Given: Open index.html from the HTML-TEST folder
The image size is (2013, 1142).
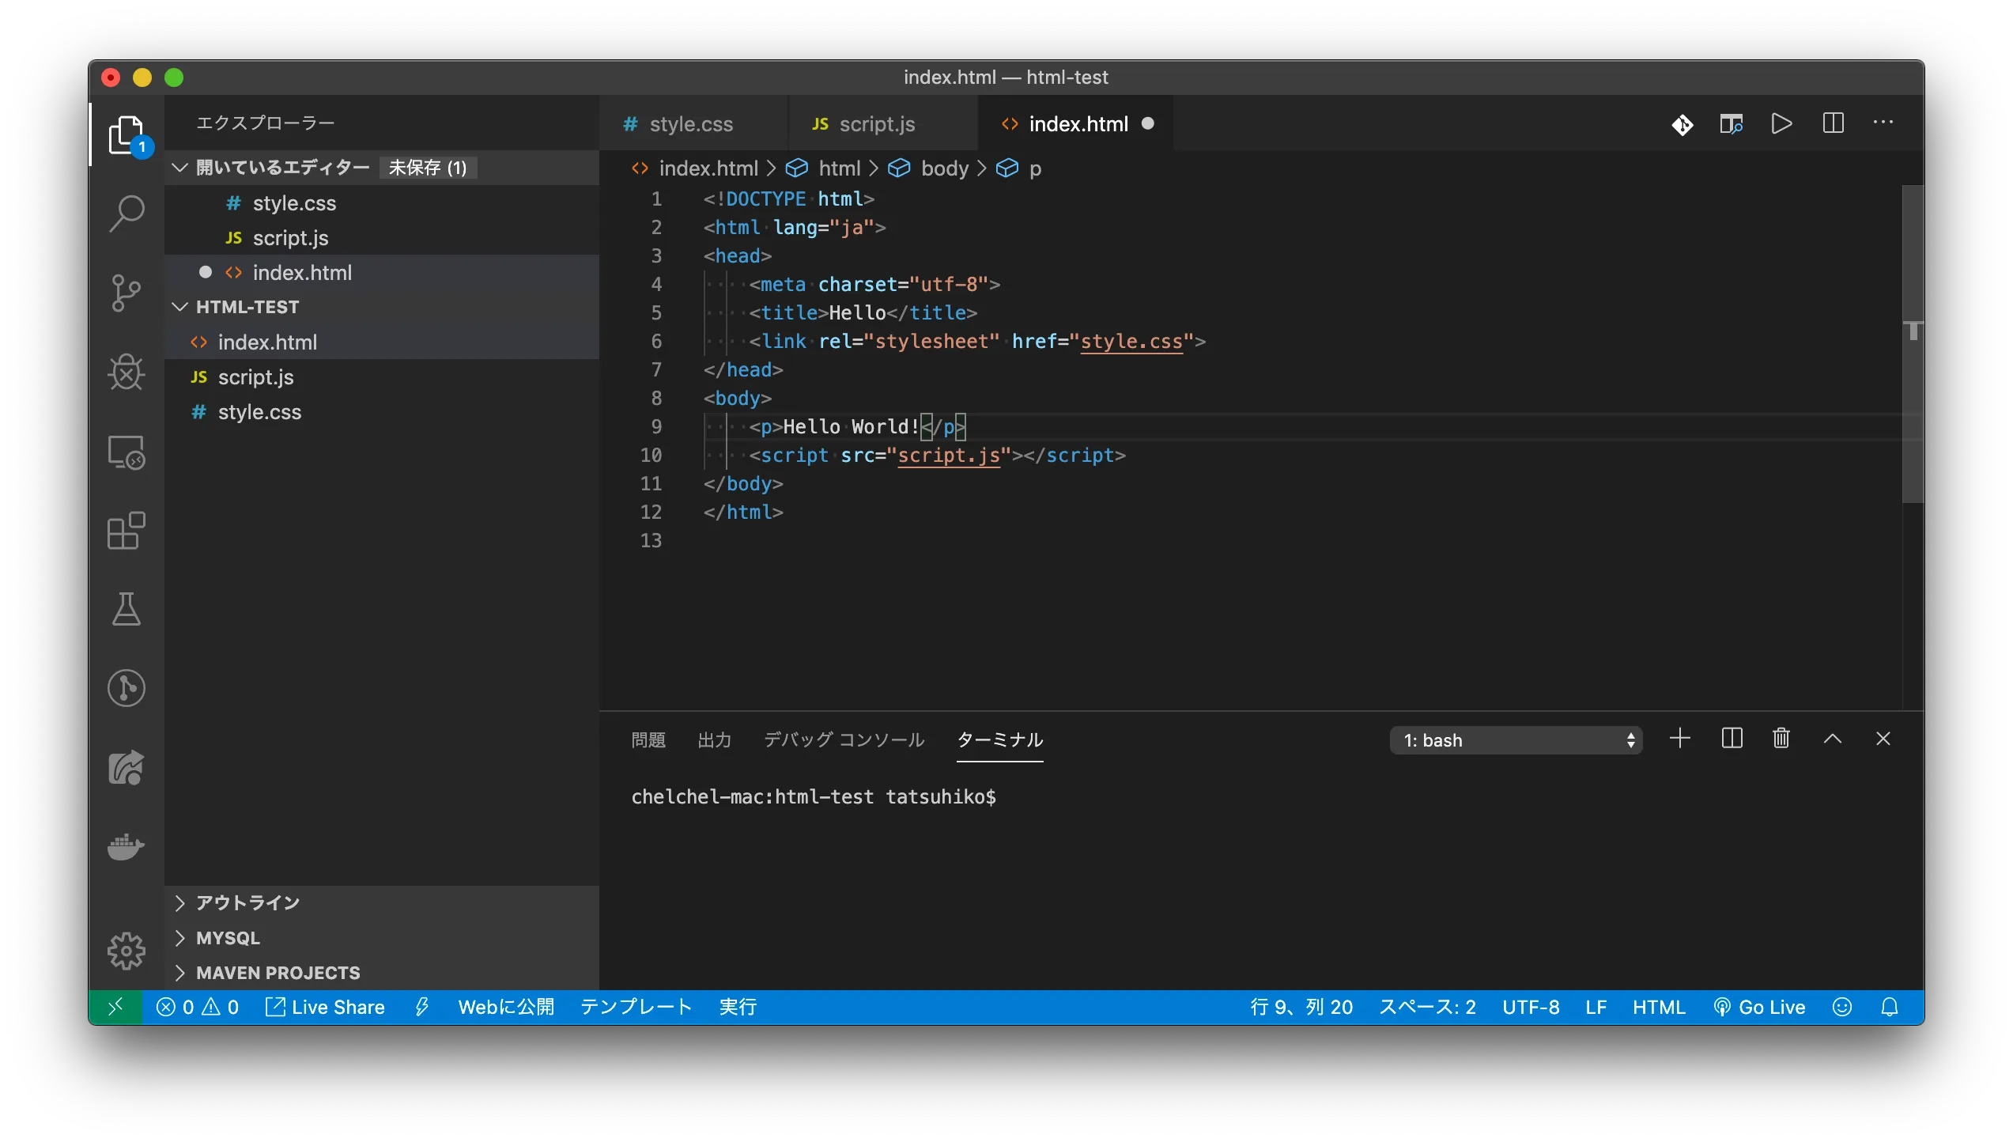Looking at the screenshot, I should (x=270, y=341).
